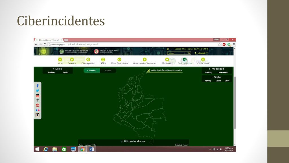This screenshot has height=163, width=289.
Task: Open the YouTube sidebar icon
Action: click(38, 95)
